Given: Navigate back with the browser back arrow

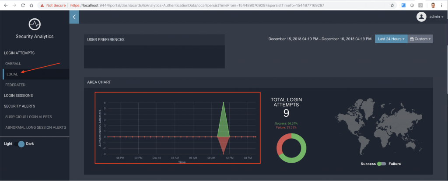Looking at the screenshot, I should pyautogui.click(x=4, y=5).
